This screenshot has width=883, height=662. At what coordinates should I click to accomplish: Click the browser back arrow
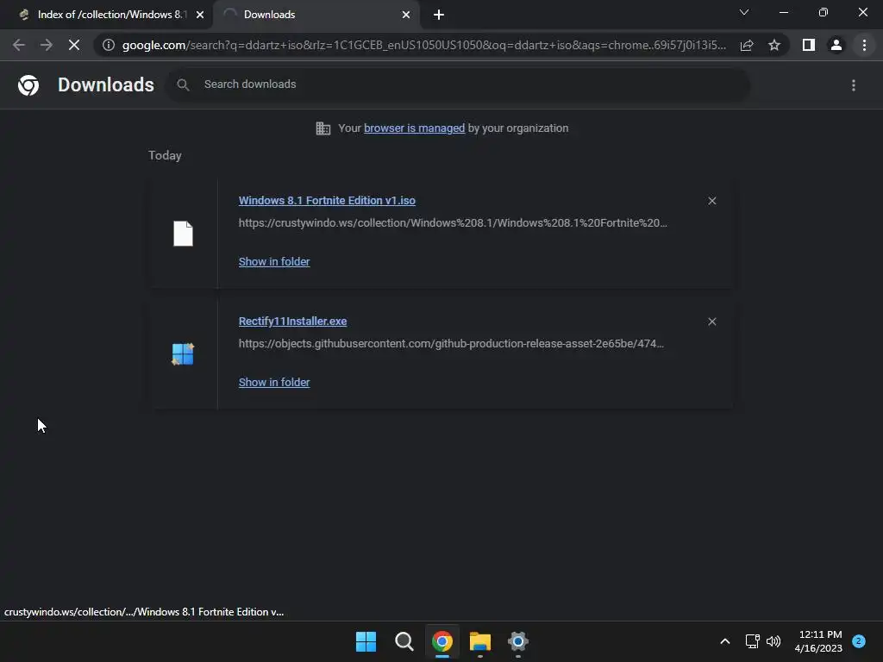(x=19, y=45)
